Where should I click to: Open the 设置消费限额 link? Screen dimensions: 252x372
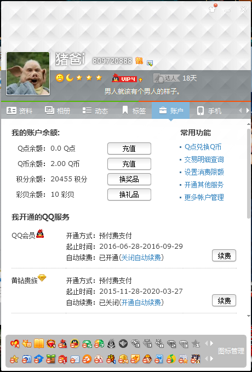[204, 172]
